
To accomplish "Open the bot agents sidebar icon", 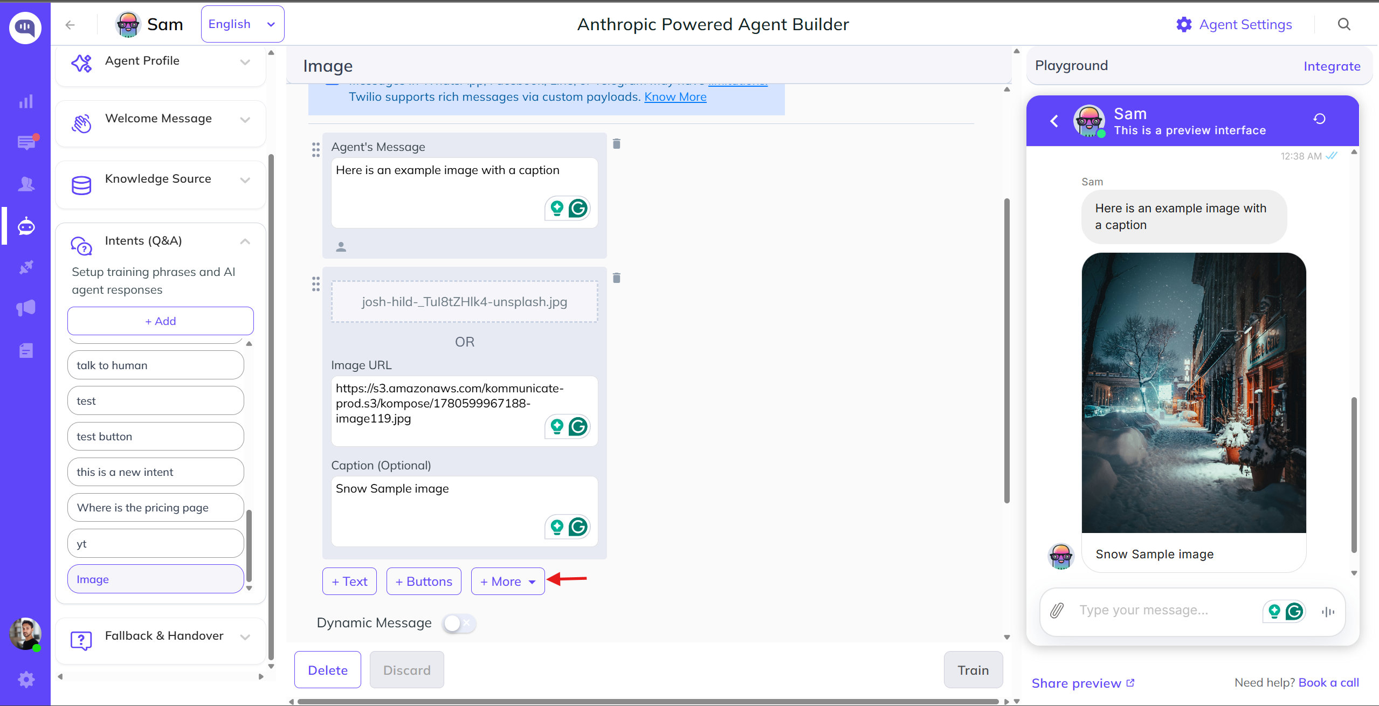I will click(26, 226).
